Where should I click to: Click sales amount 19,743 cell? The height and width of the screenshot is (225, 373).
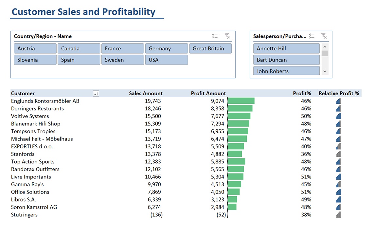tap(153, 101)
